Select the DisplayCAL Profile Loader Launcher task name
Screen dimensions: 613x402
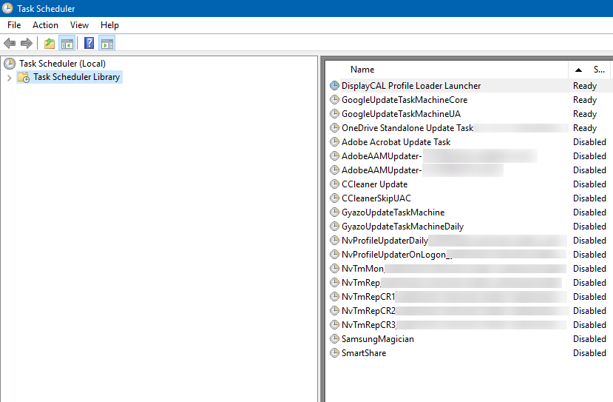point(411,86)
